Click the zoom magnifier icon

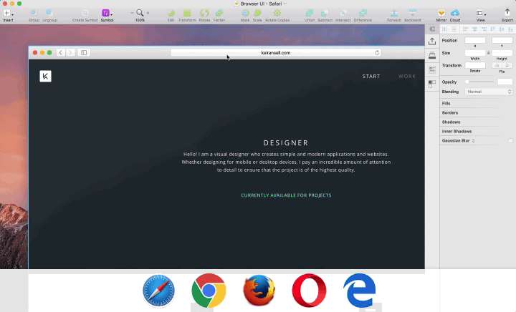[140, 13]
